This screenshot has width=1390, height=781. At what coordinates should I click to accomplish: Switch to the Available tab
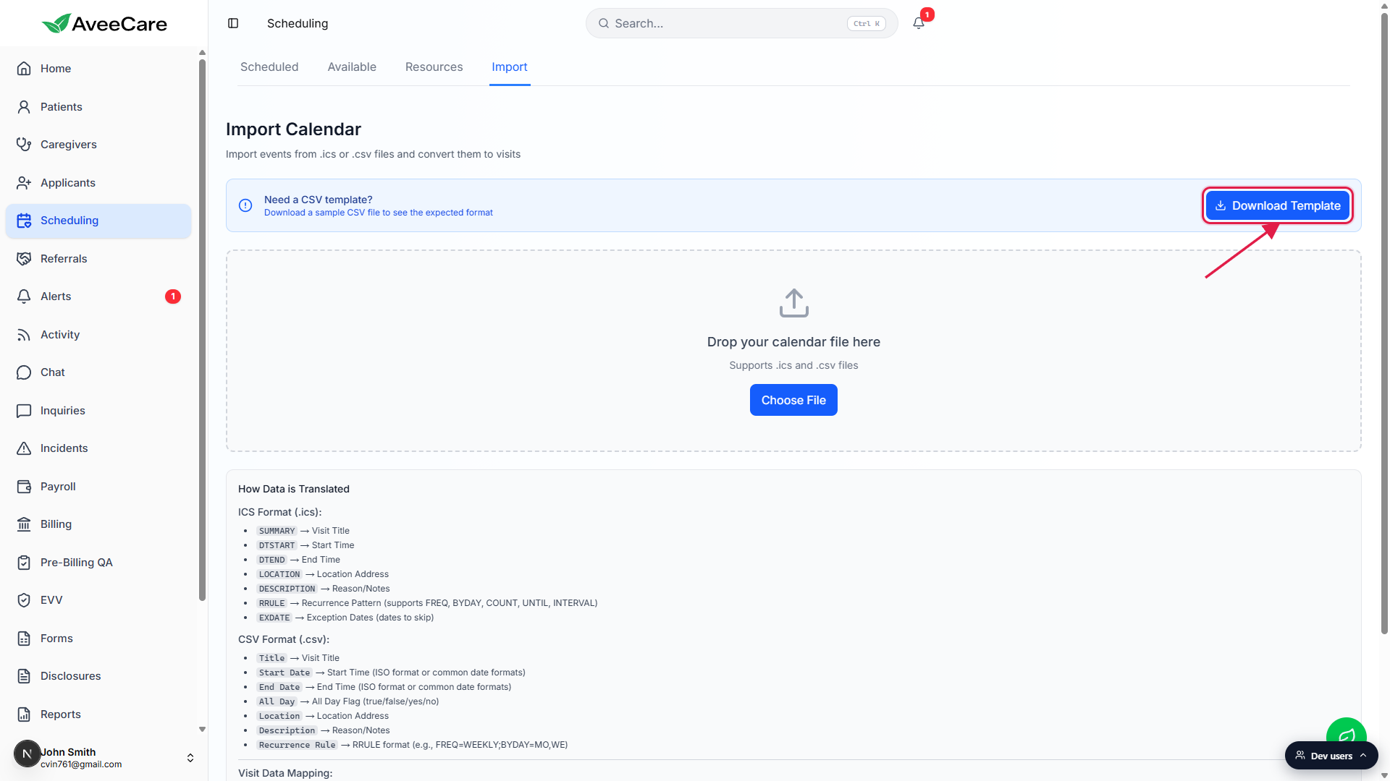point(352,67)
